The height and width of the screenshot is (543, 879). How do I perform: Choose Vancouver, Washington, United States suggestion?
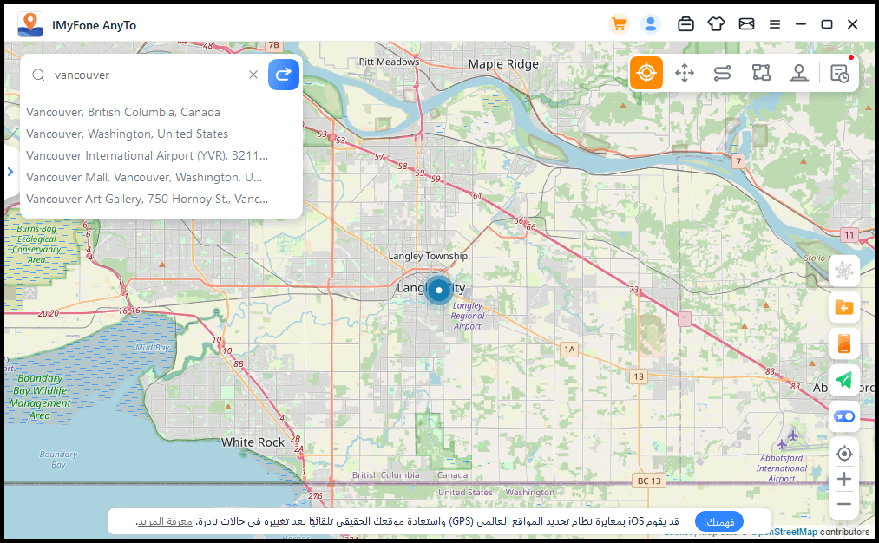tap(127, 134)
